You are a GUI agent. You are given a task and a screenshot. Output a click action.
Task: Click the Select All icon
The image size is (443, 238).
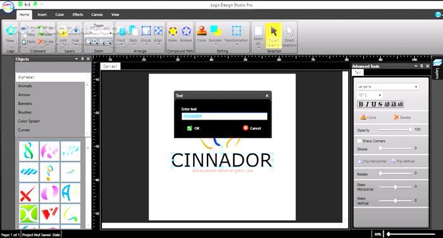click(258, 32)
